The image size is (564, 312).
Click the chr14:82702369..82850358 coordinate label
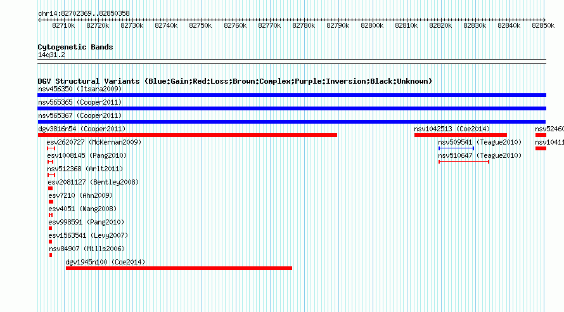[84, 13]
